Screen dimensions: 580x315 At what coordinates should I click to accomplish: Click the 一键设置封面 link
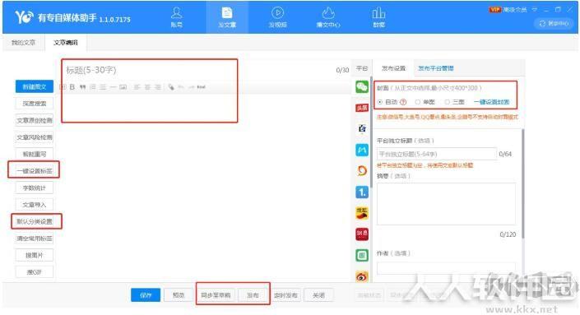(491, 102)
